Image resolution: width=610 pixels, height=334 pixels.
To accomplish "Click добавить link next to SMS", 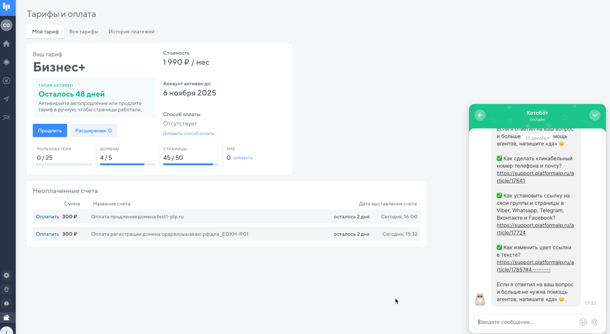I will coord(243,158).
